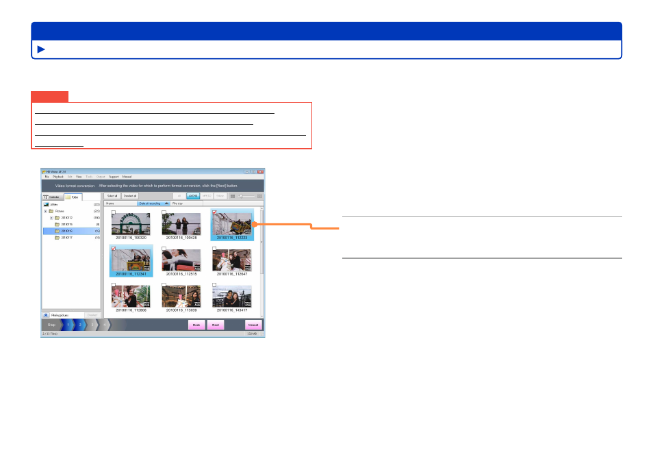Click the highlighted 20100116 folder icon
The height and width of the screenshot is (461, 653).
click(57, 231)
